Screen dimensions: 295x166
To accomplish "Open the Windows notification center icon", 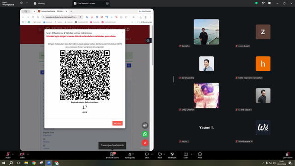I will (290, 163).
